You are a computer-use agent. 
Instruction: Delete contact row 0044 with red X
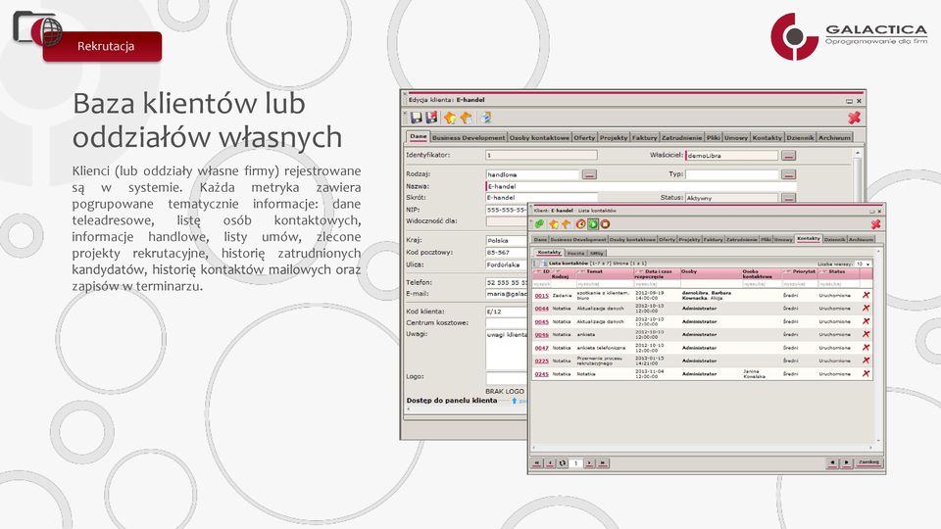(x=866, y=308)
